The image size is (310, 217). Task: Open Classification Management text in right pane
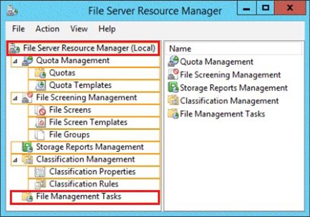click(x=229, y=101)
